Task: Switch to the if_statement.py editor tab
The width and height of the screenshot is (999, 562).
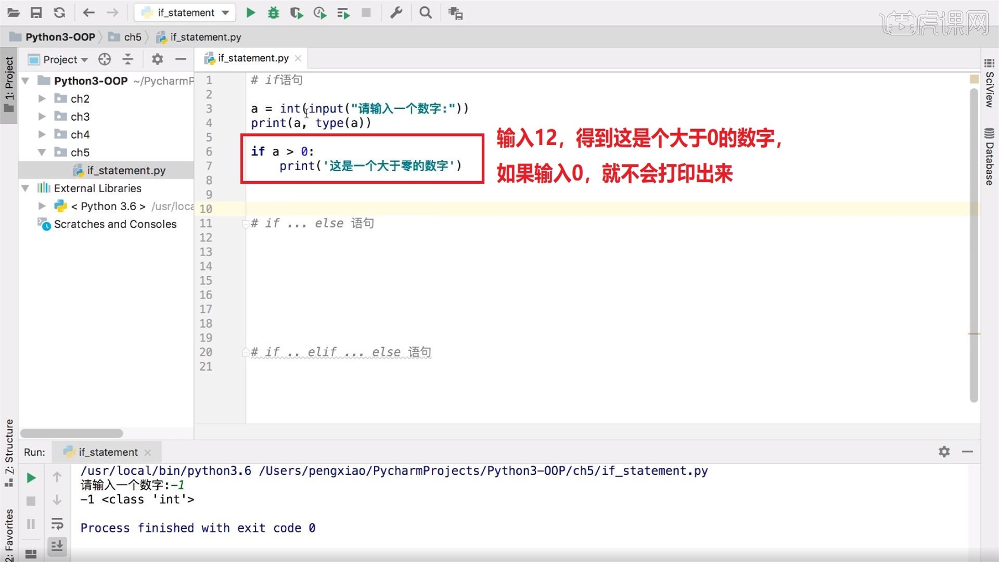Action: coord(252,58)
